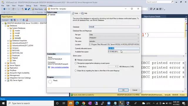Click the Activity Monitor icon in Object Explorer toolbar

click(x=27, y=20)
